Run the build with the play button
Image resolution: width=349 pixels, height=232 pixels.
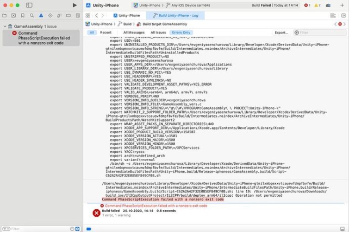click(74, 5)
